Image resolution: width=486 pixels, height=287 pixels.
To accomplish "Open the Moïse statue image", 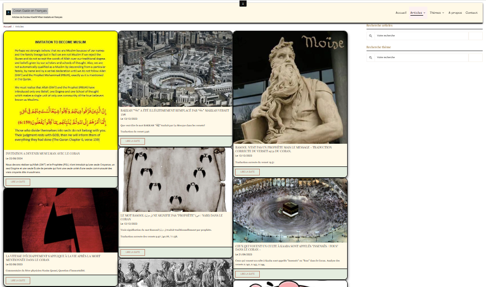I will tap(290, 87).
